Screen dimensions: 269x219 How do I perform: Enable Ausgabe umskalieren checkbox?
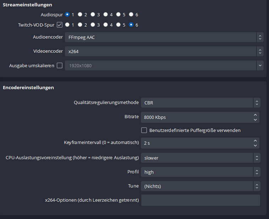click(59, 65)
